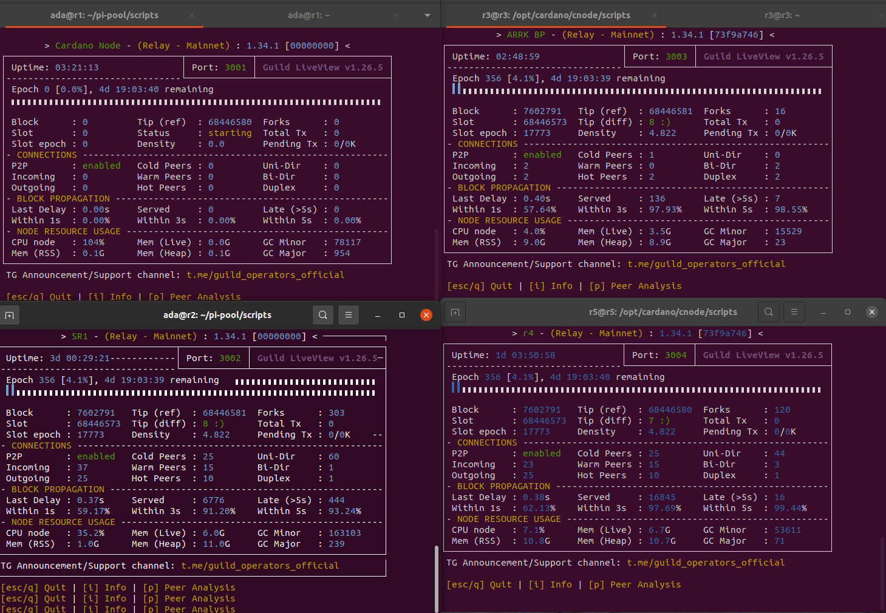
Task: Switch to the ada@r1: ~ tab
Action: click(x=308, y=15)
